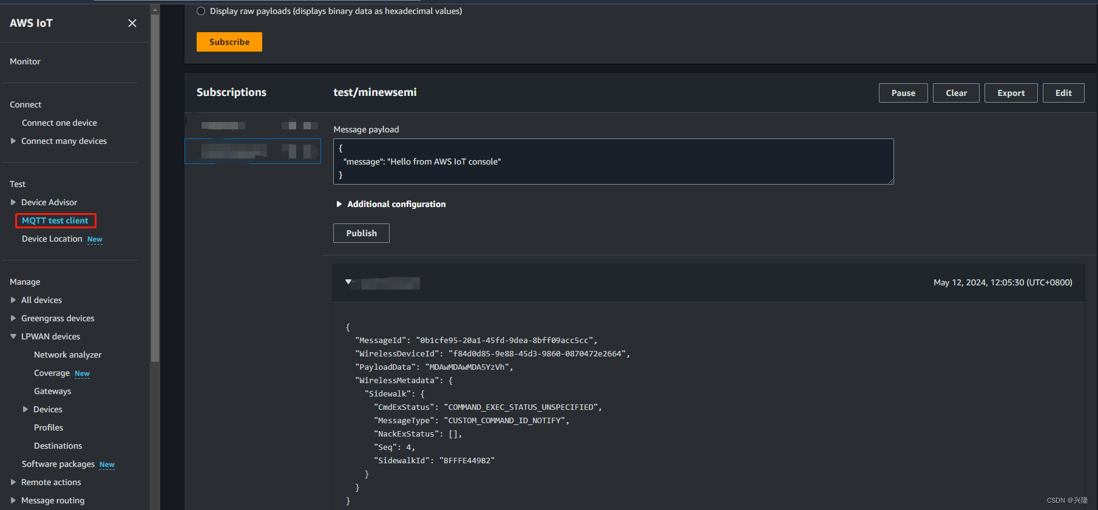The image size is (1098, 510).
Task: Open Network analyzer page
Action: (x=67, y=355)
